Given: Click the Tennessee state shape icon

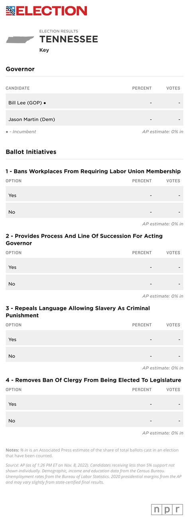Looking at the screenshot, I should coord(20,40).
